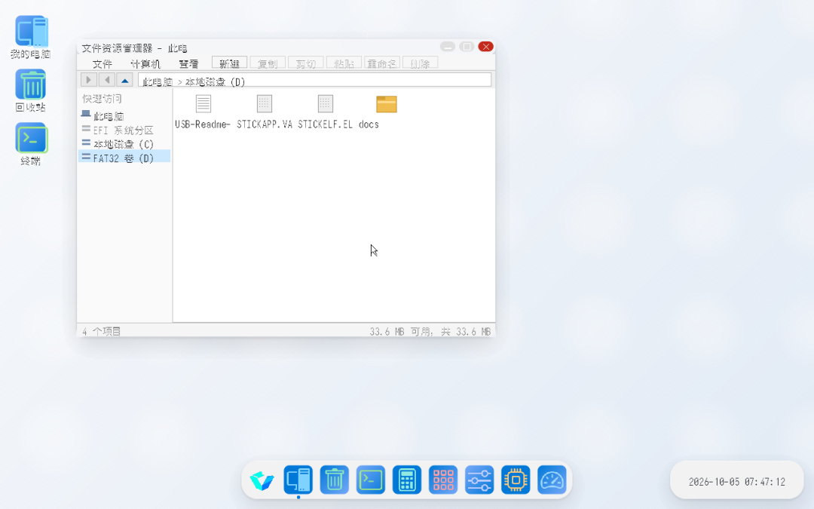Open the calculator dock icon
Image resolution: width=814 pixels, height=509 pixels.
[x=407, y=480]
